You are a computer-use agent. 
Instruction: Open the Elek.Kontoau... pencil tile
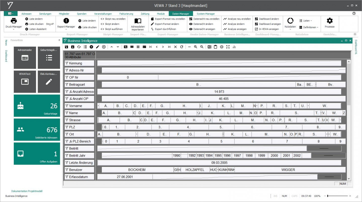click(x=49, y=82)
